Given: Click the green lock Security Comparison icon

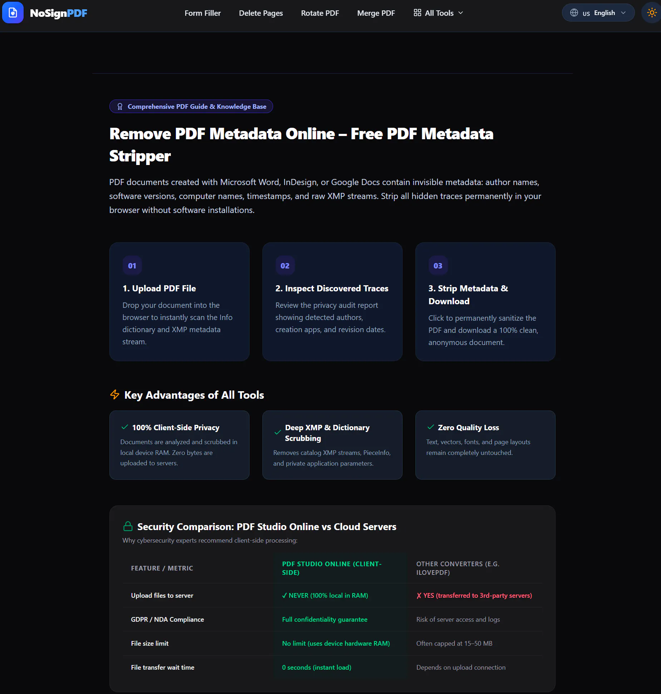Looking at the screenshot, I should click(x=128, y=526).
